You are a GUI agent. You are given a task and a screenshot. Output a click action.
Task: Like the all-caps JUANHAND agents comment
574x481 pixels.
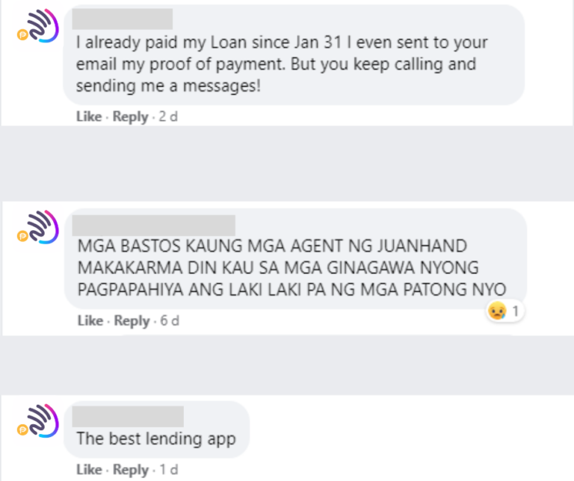[90, 320]
